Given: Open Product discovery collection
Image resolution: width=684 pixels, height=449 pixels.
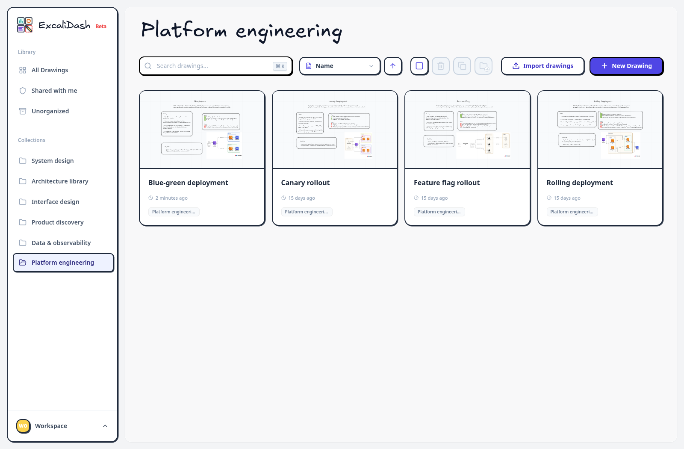Looking at the screenshot, I should coord(63,222).
